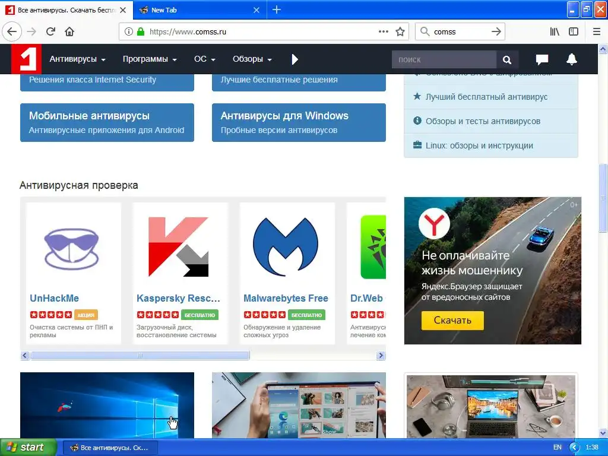Screen dimensions: 608x456
Task: Click the UnHackMe glasses logo
Action: click(x=71, y=249)
